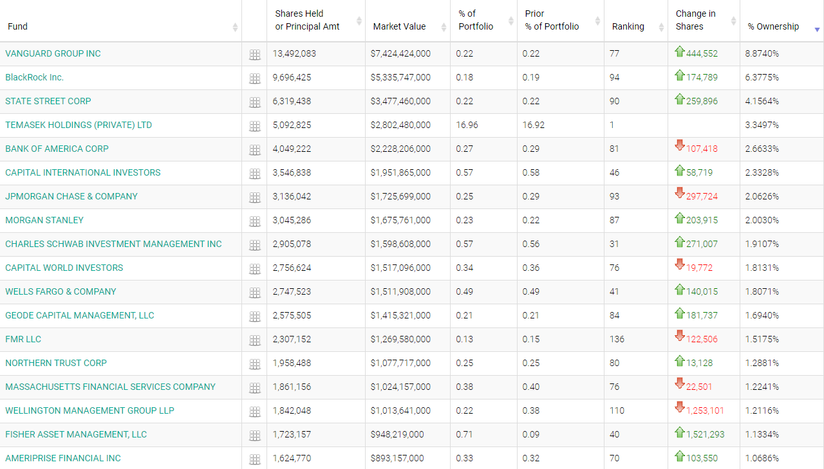Sort table by Fund column

point(120,21)
